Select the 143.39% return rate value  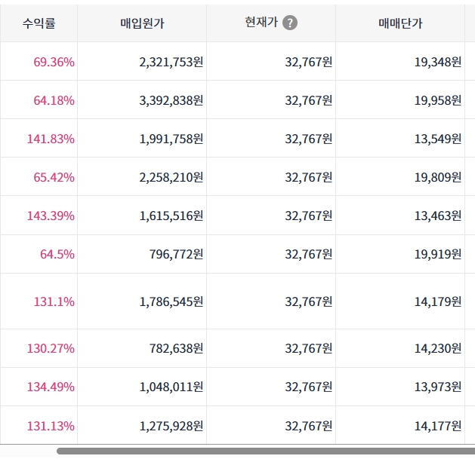[x=51, y=216]
